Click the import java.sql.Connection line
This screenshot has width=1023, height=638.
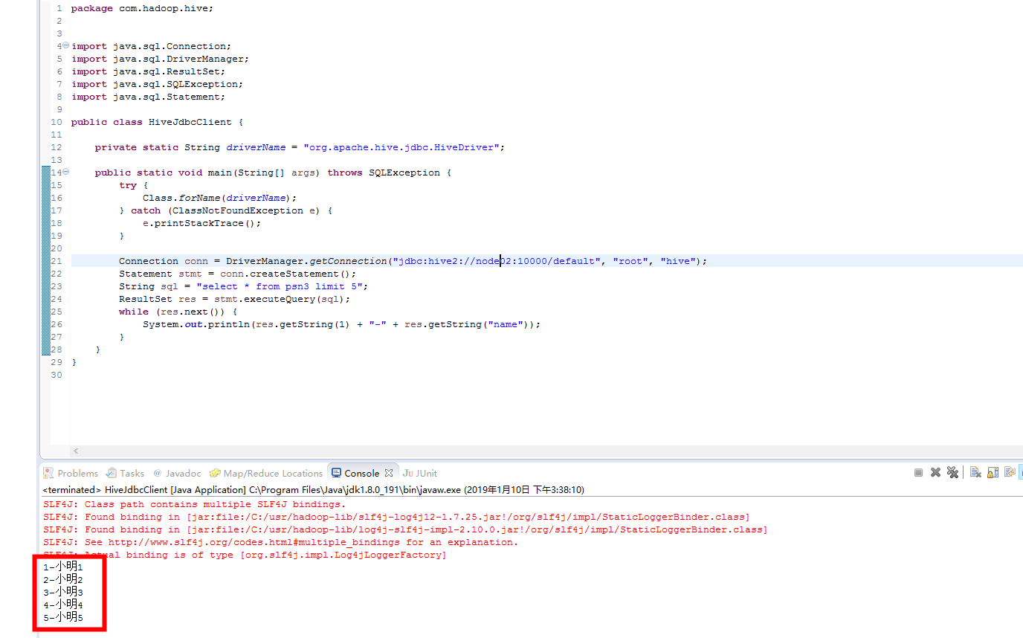point(151,46)
